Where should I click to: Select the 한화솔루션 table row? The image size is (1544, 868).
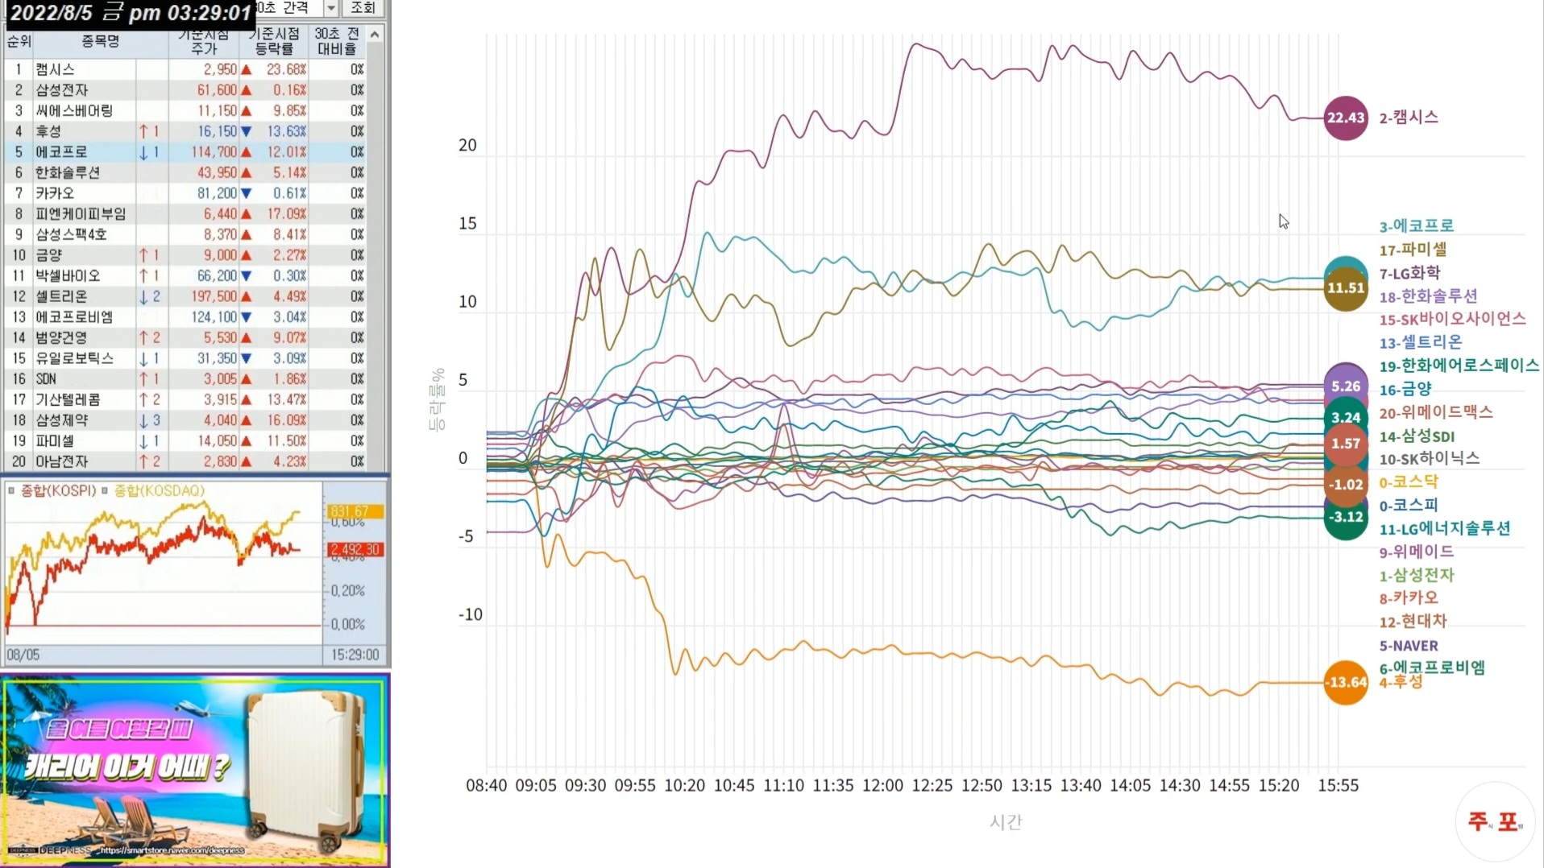click(x=185, y=172)
